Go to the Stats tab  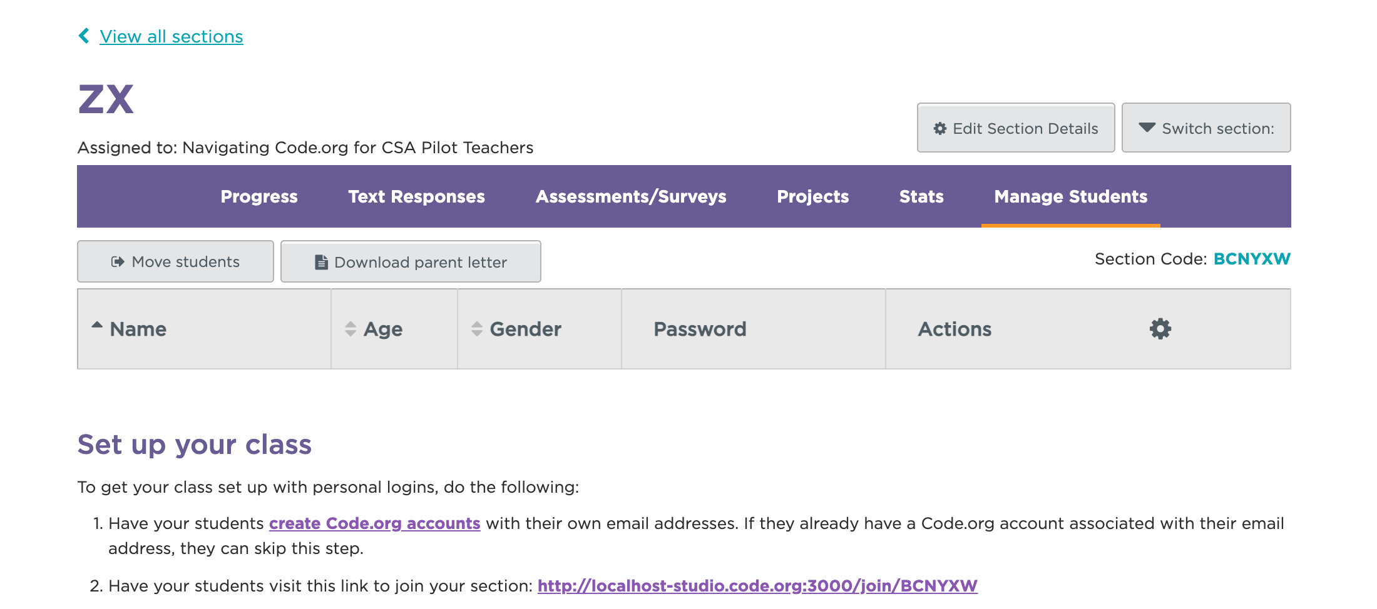(x=921, y=196)
